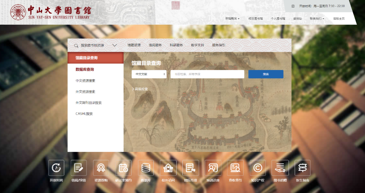Click the Sun Yat-sen University Library logo

tap(51, 12)
